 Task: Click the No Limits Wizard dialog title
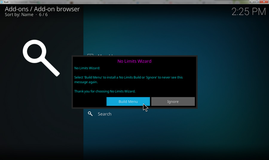(x=134, y=61)
